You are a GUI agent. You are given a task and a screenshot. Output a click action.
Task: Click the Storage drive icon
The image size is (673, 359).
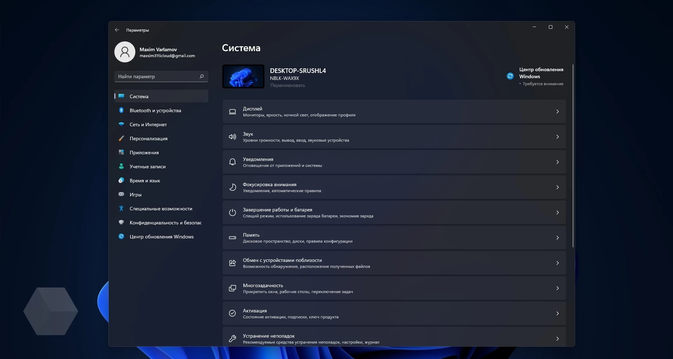click(233, 238)
